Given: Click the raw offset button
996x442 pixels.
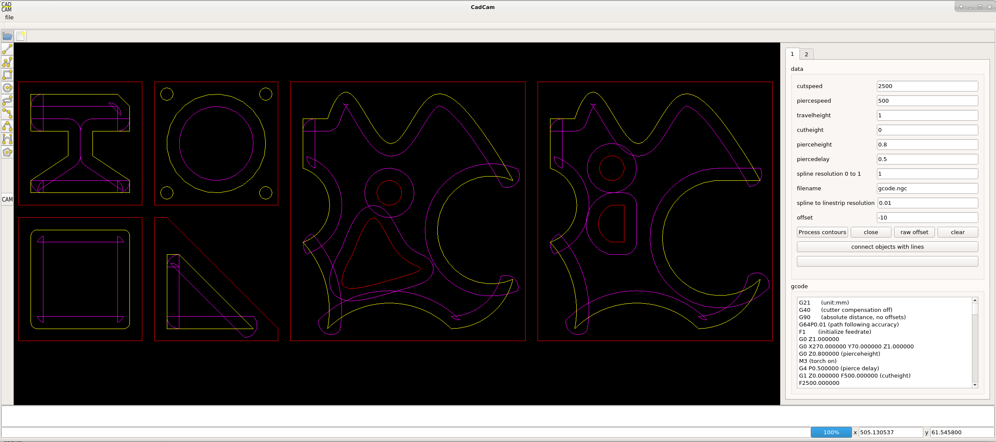Looking at the screenshot, I should point(914,232).
